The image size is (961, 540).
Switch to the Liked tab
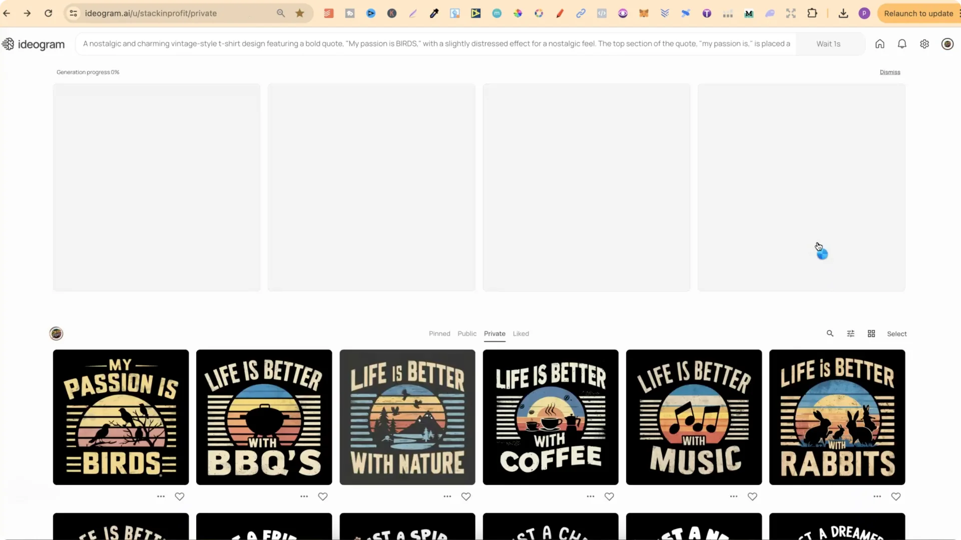pos(521,333)
